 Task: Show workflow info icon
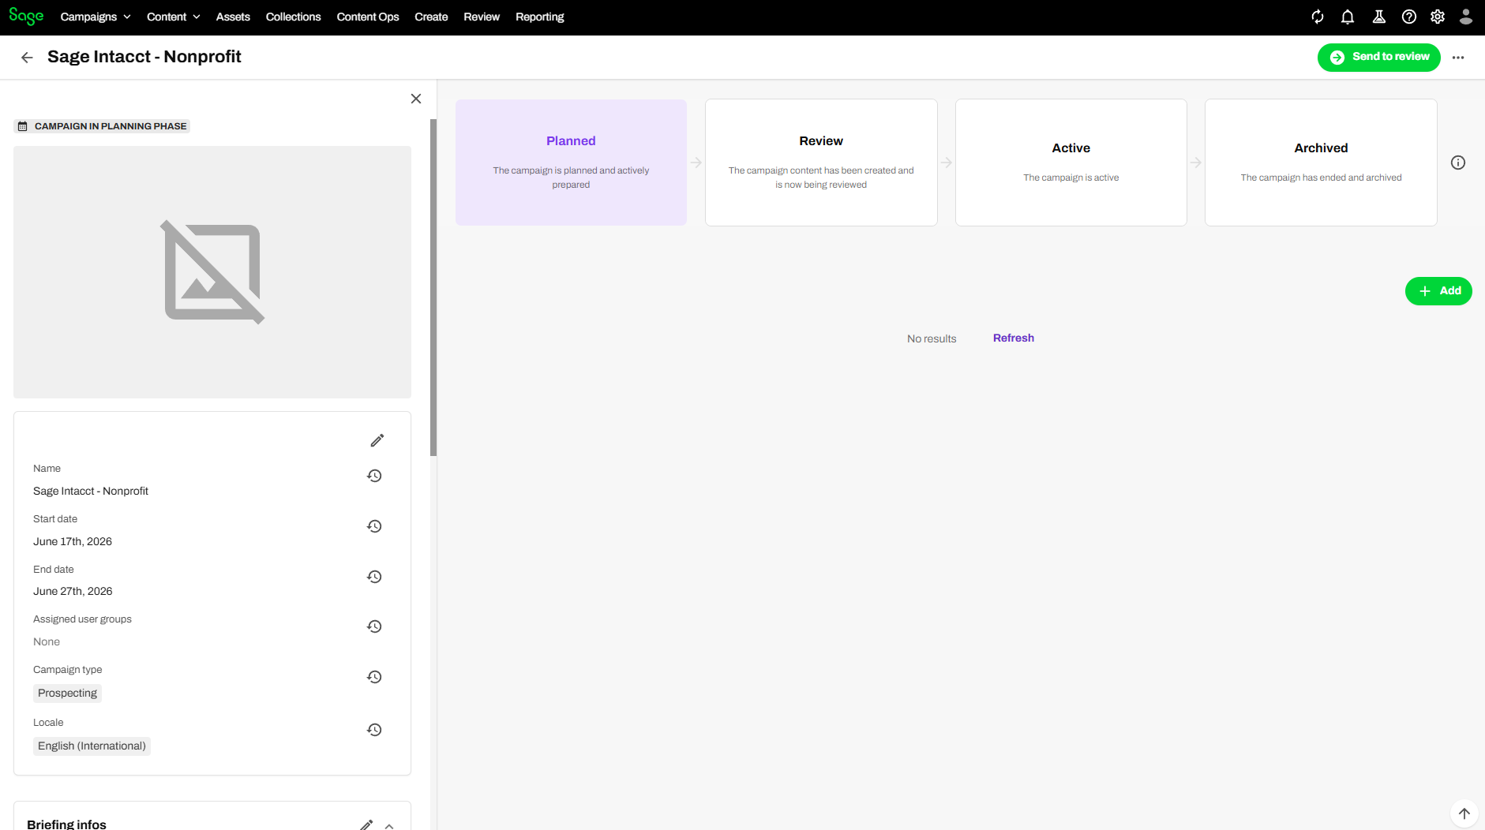pyautogui.click(x=1458, y=163)
